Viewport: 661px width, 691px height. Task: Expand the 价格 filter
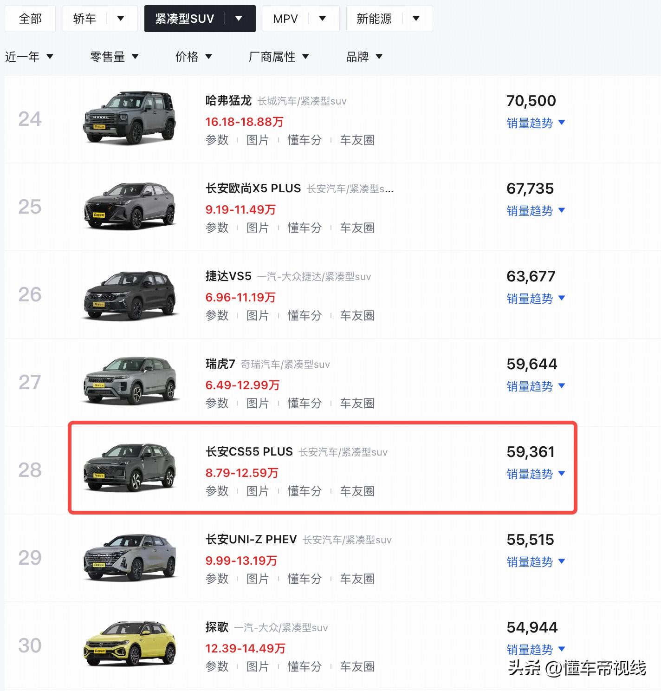point(194,57)
